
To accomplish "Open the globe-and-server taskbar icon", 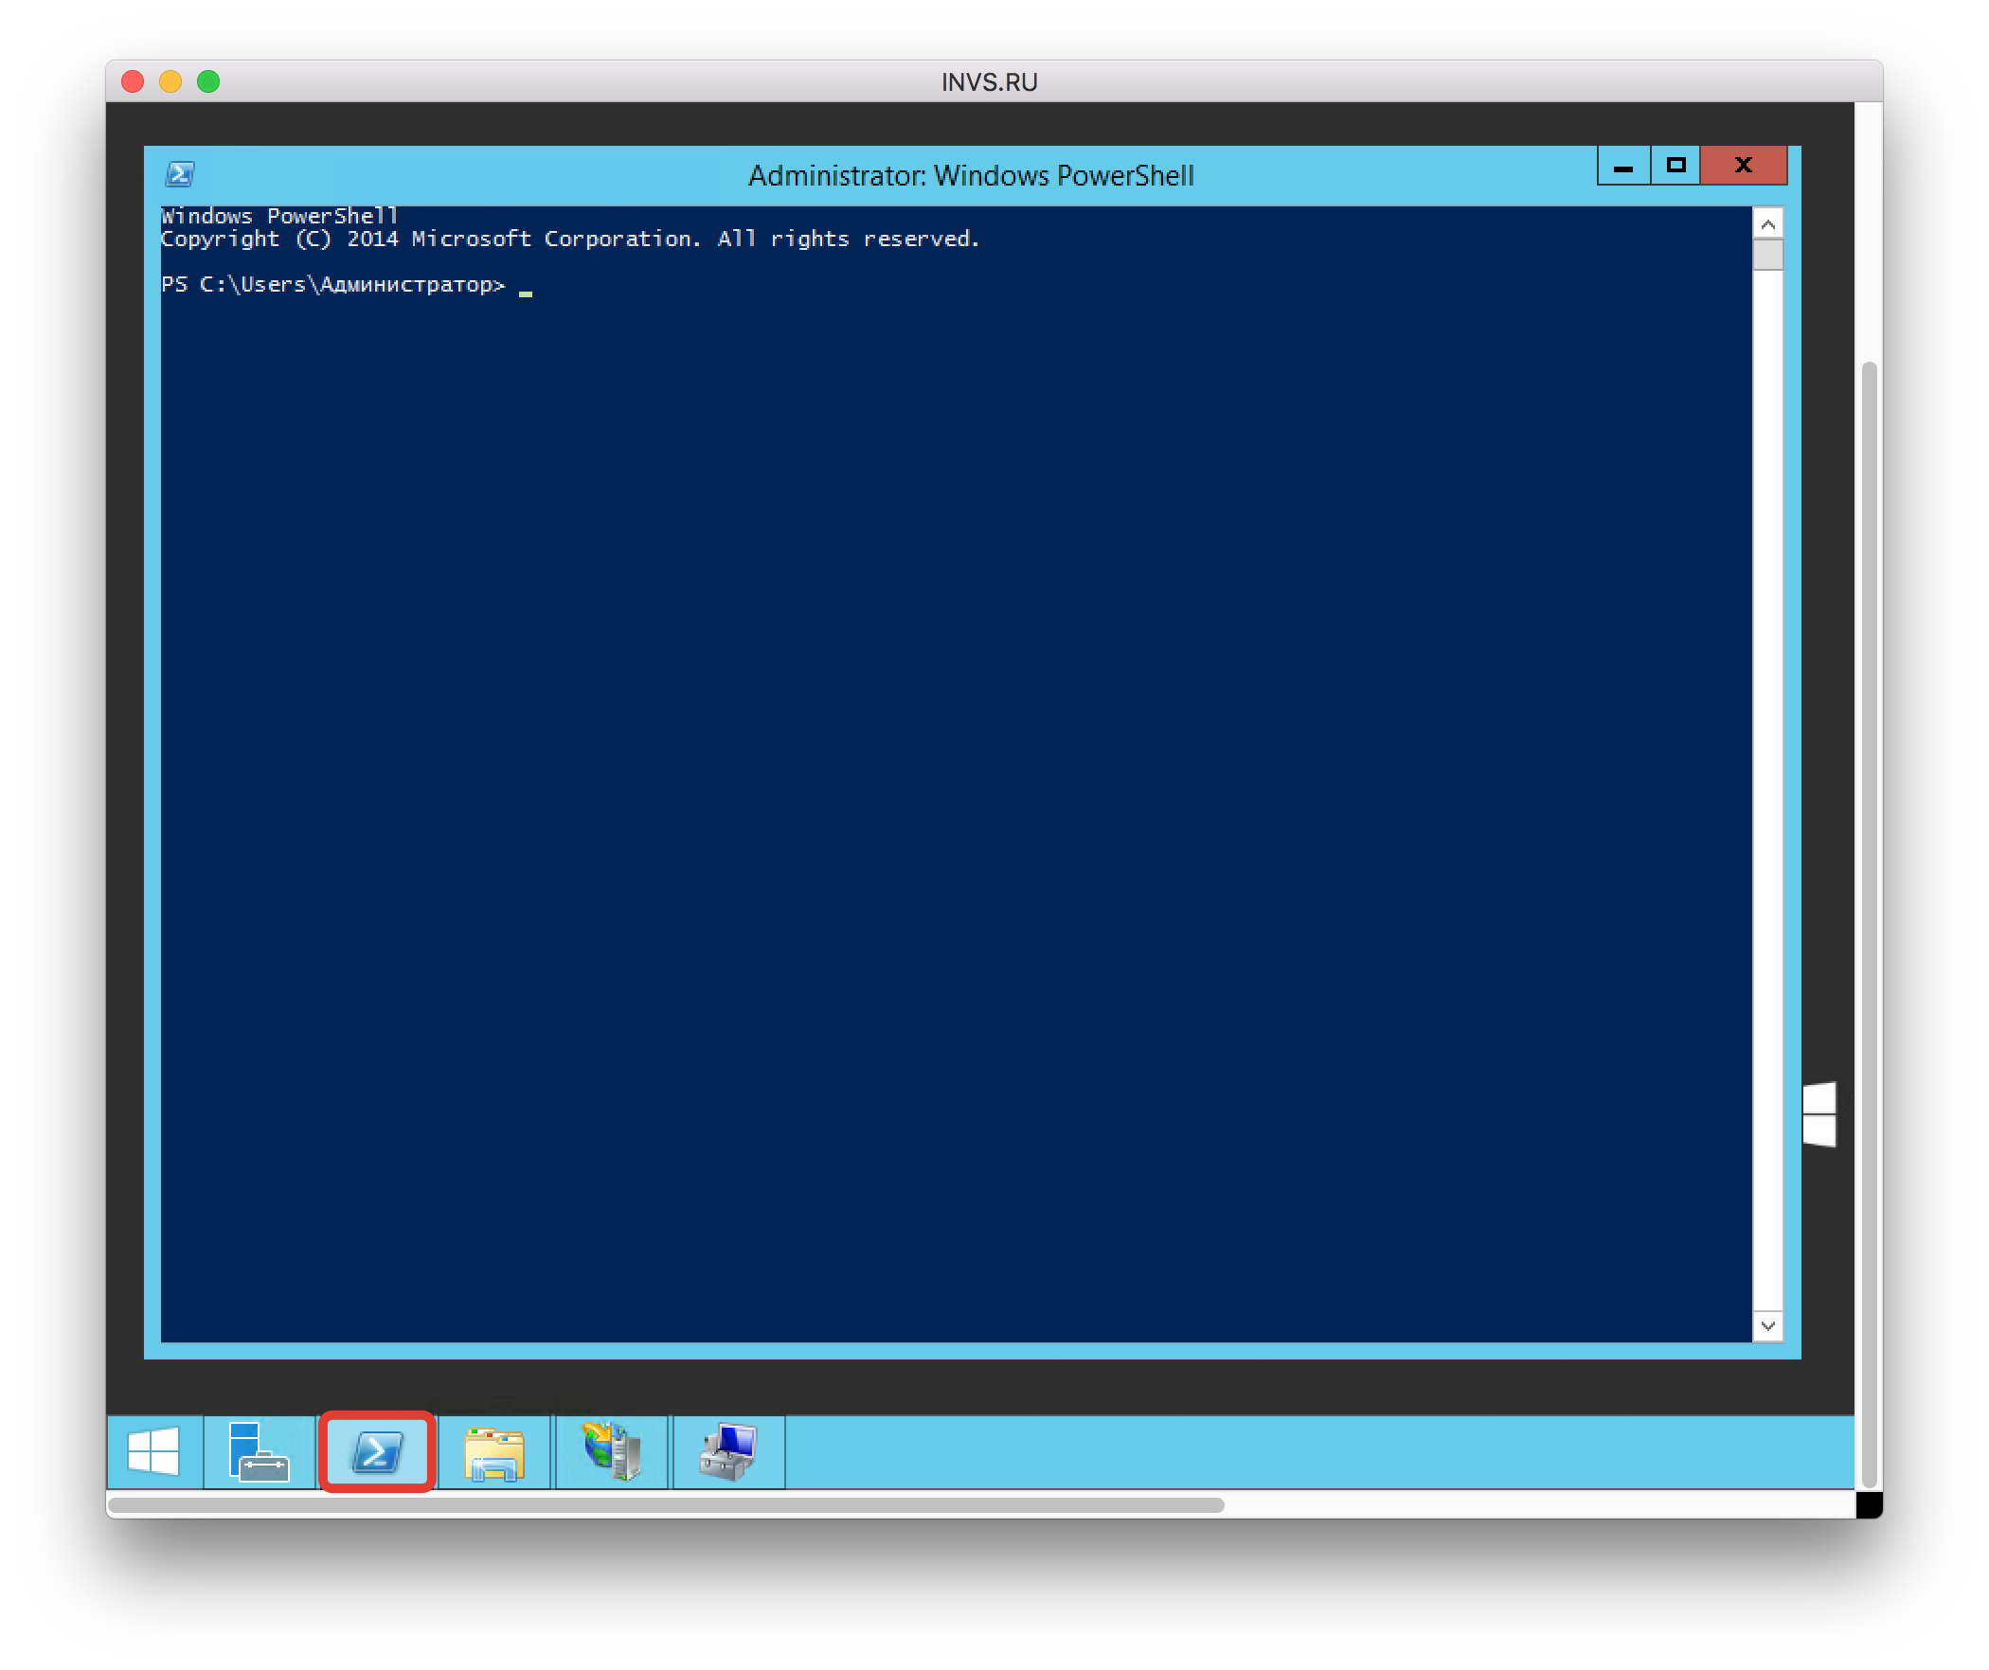I will 612,1451.
